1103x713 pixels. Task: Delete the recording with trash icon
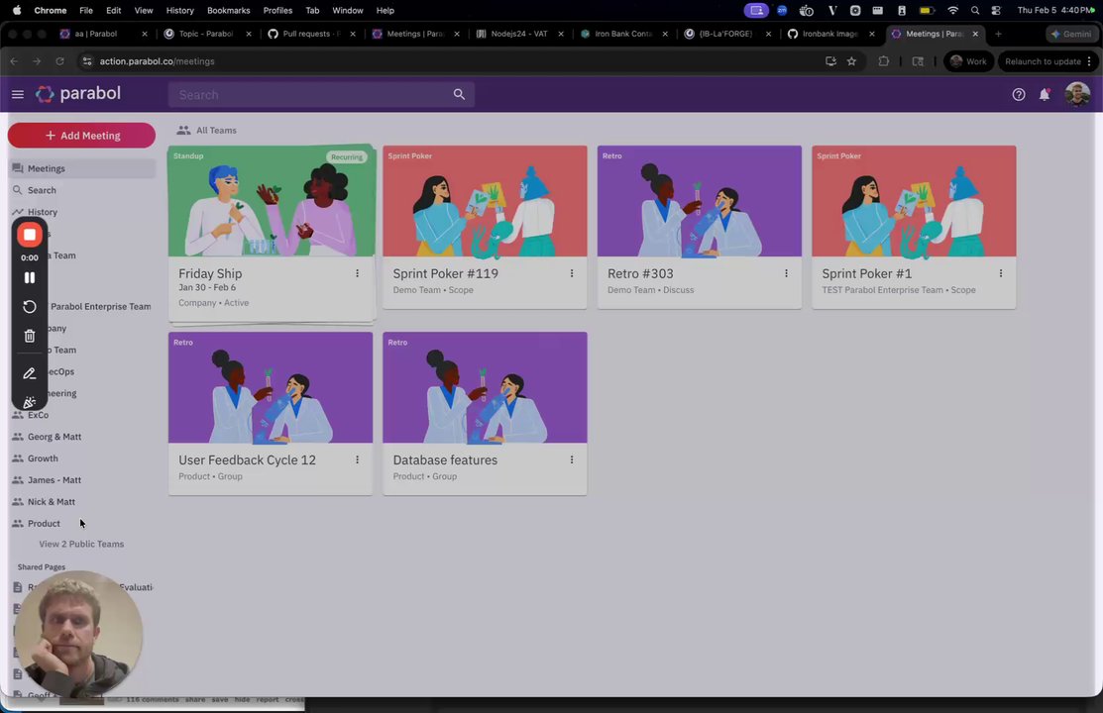(x=30, y=336)
